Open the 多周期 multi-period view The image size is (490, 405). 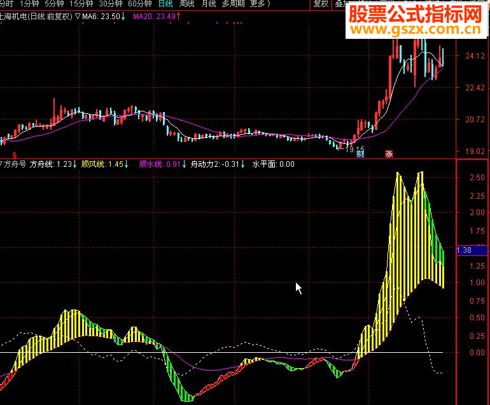click(x=234, y=4)
